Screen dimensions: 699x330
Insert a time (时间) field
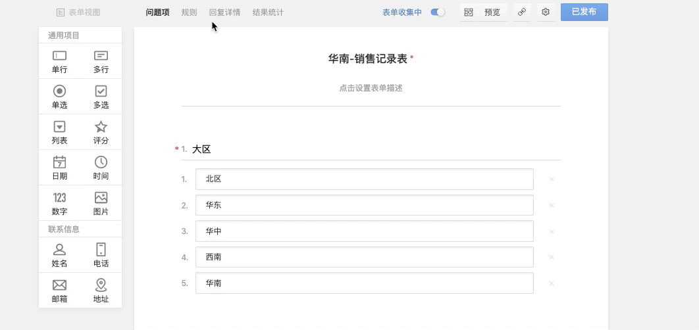point(101,168)
